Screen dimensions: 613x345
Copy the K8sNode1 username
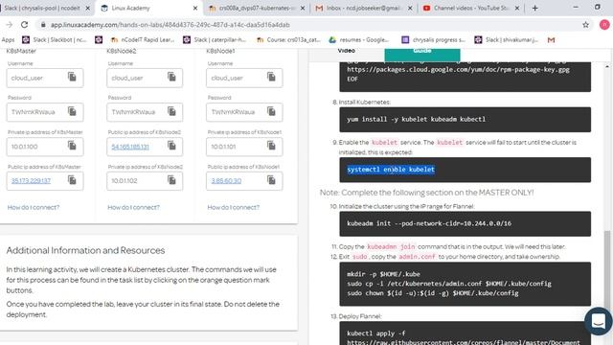[x=271, y=77]
